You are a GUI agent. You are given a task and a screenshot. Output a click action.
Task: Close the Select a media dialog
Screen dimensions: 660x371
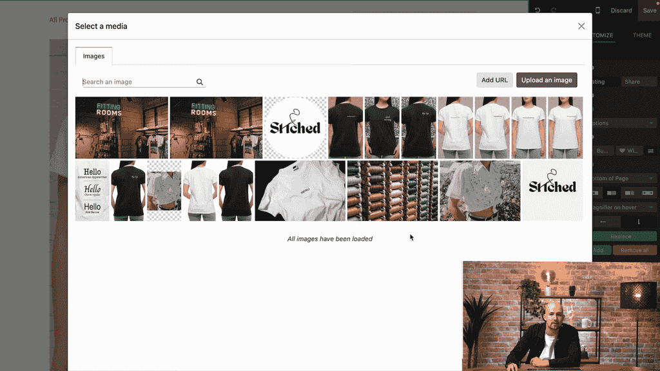click(581, 26)
